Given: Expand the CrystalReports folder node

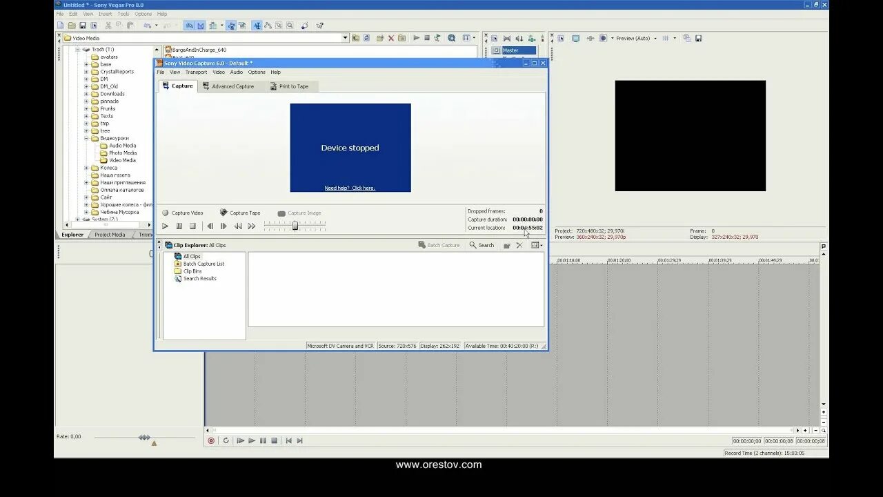Looking at the screenshot, I should pos(86,72).
